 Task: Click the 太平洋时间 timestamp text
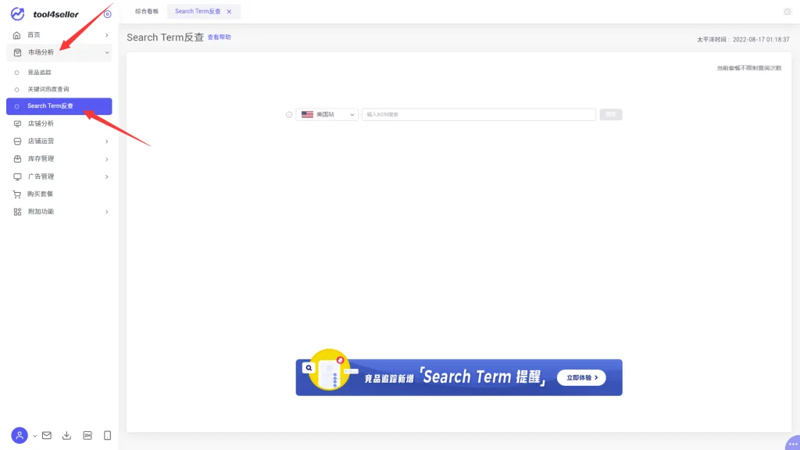pos(743,40)
